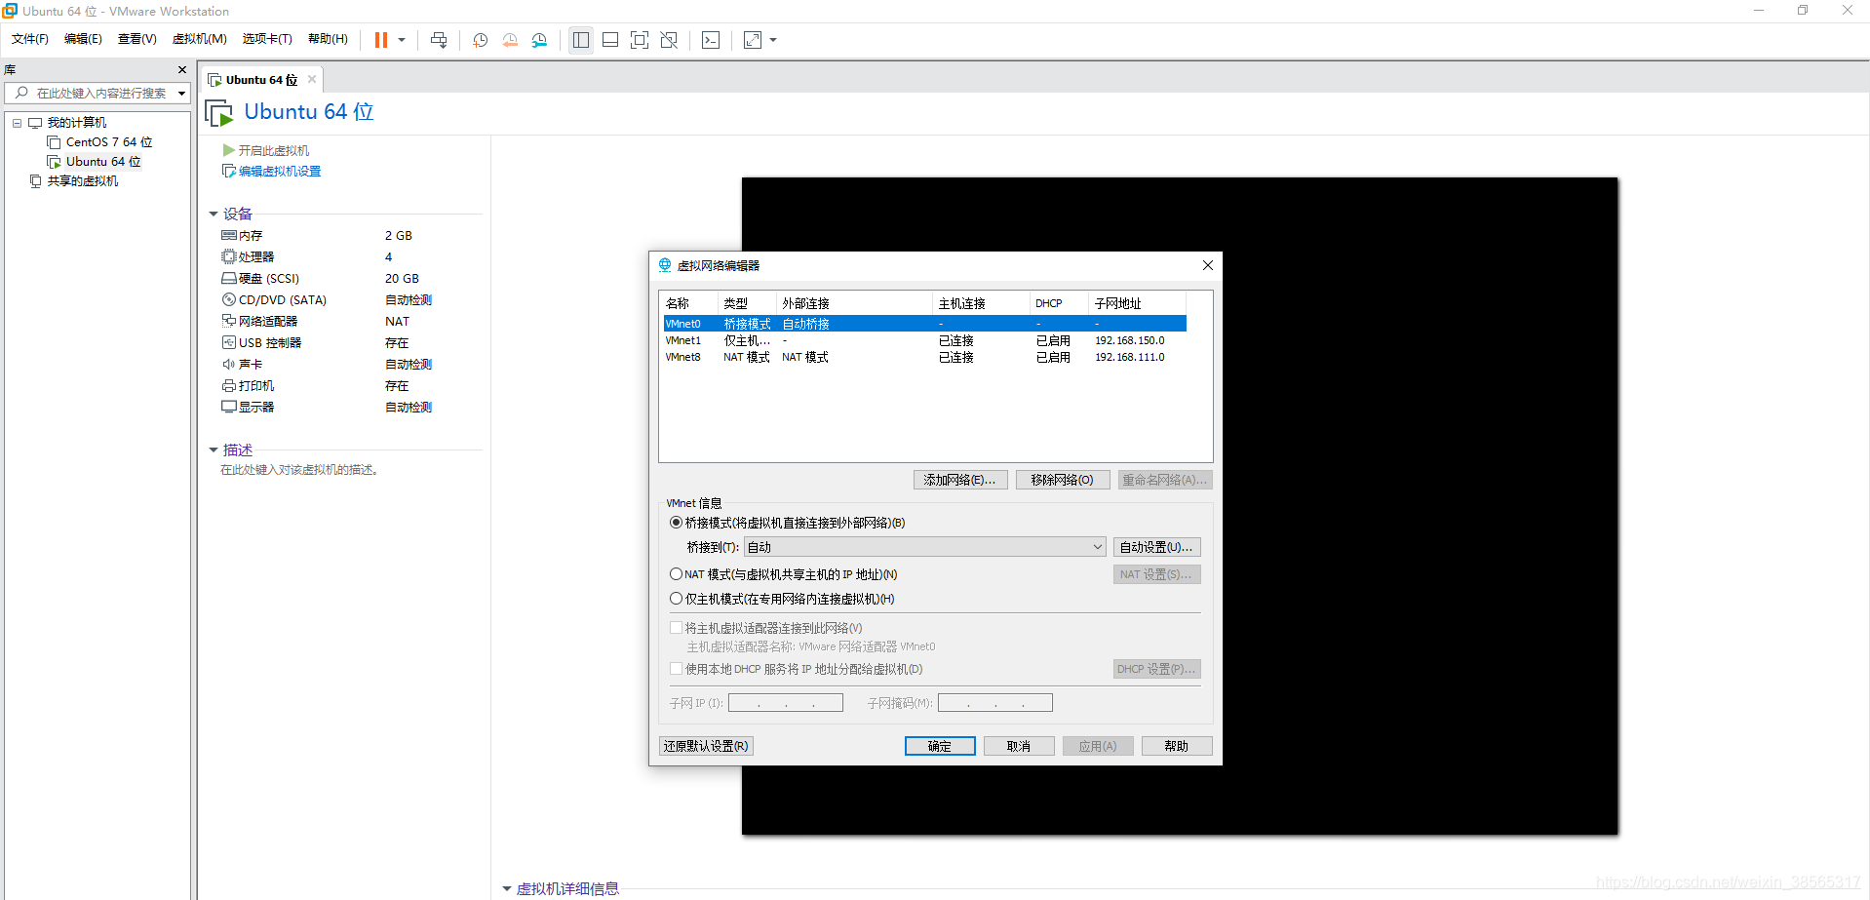Screen dimensions: 1870x900
Task: Click the 添加网络(E)... button
Action: pyautogui.click(x=960, y=480)
